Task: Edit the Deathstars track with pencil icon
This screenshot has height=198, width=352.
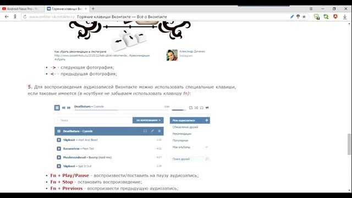Action: pos(152,131)
